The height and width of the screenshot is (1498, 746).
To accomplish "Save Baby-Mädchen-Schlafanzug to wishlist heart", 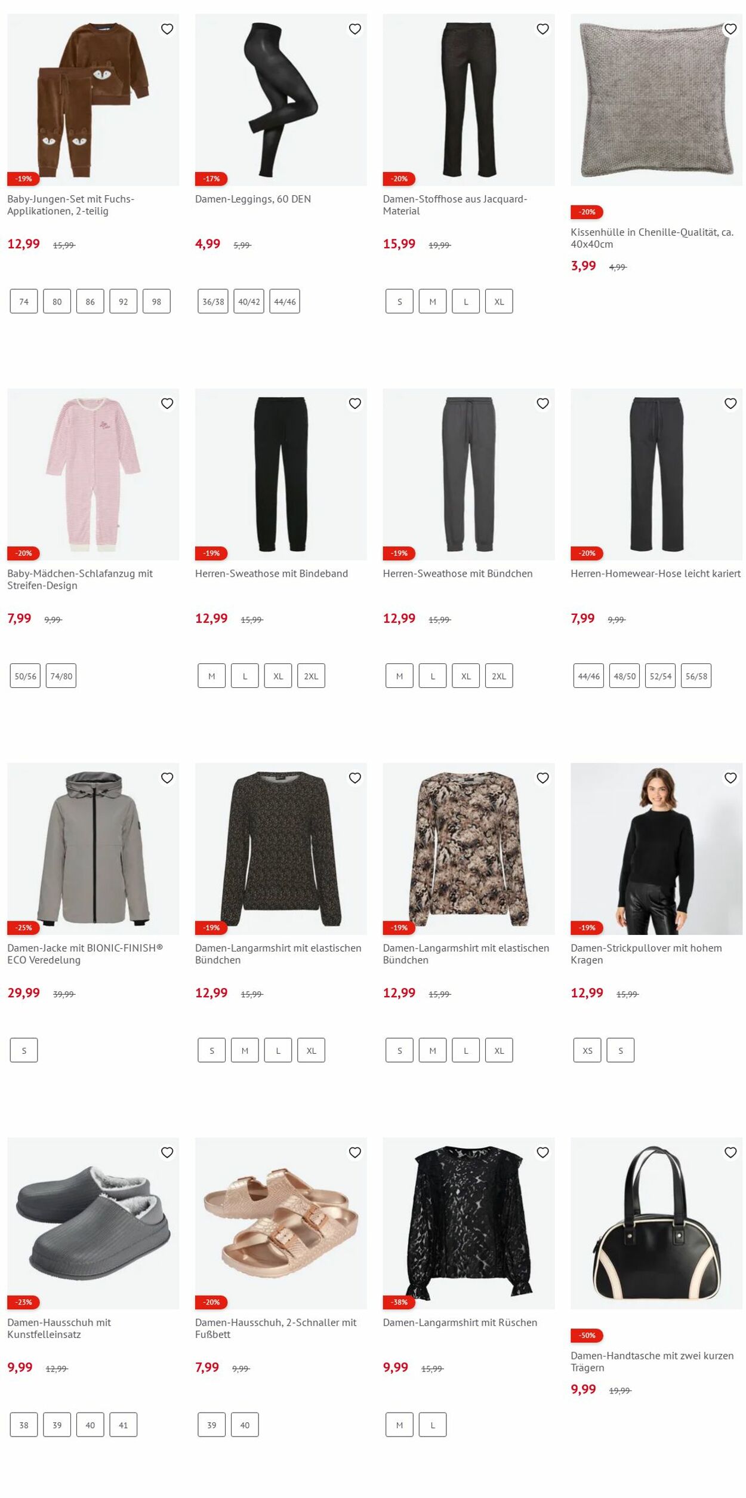I will click(167, 404).
